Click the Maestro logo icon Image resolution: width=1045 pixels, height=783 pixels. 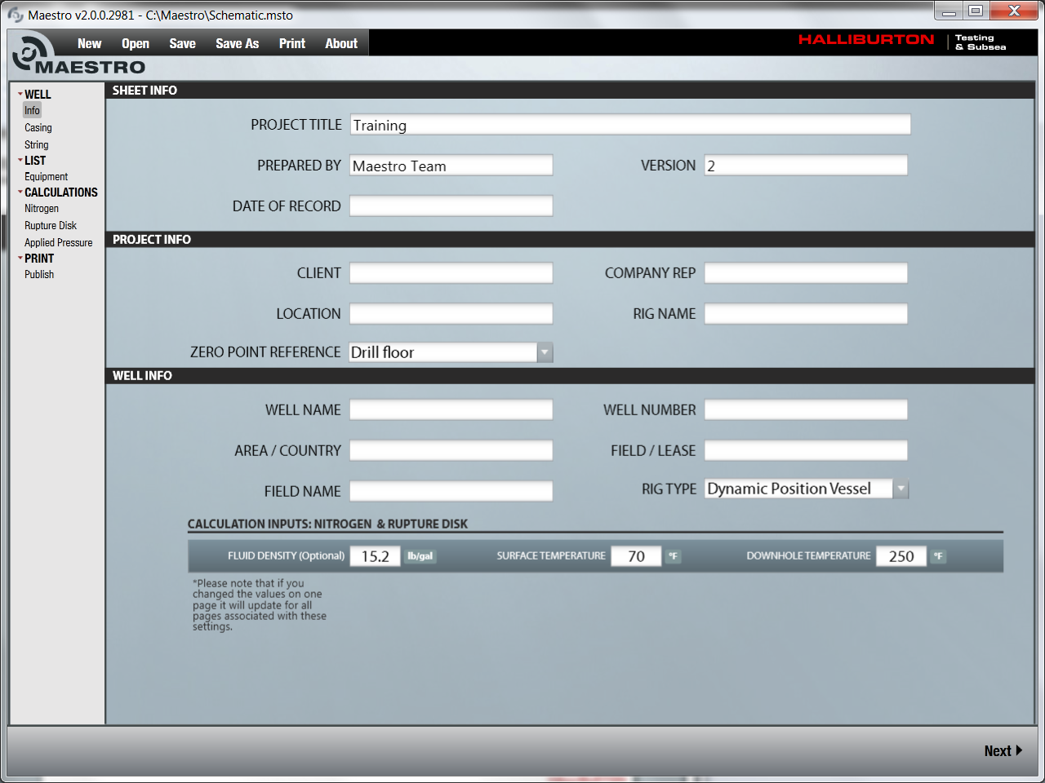coord(33,52)
